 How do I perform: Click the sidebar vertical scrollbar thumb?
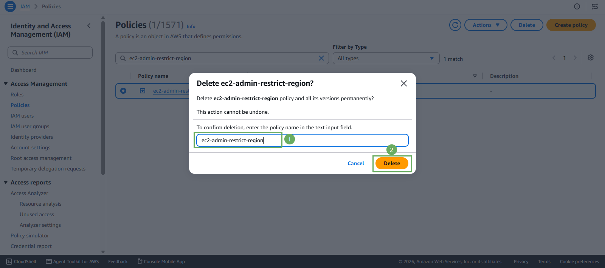coord(103,98)
